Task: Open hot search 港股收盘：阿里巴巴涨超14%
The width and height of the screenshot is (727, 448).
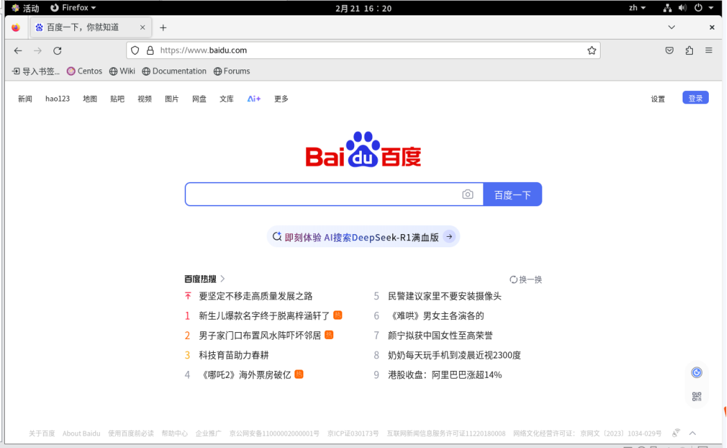Action: [444, 375]
